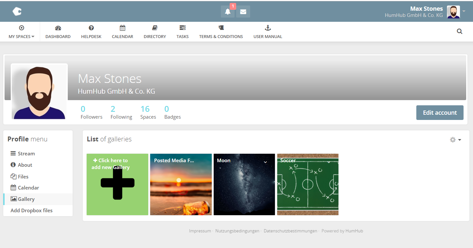
Task: Expand the Moon gallery chevron menu
Action: coord(265,162)
